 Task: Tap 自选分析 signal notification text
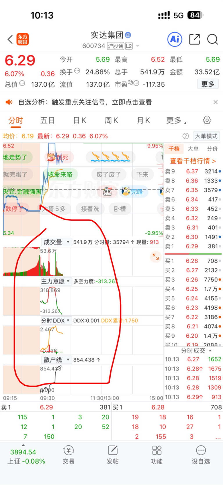point(85,102)
